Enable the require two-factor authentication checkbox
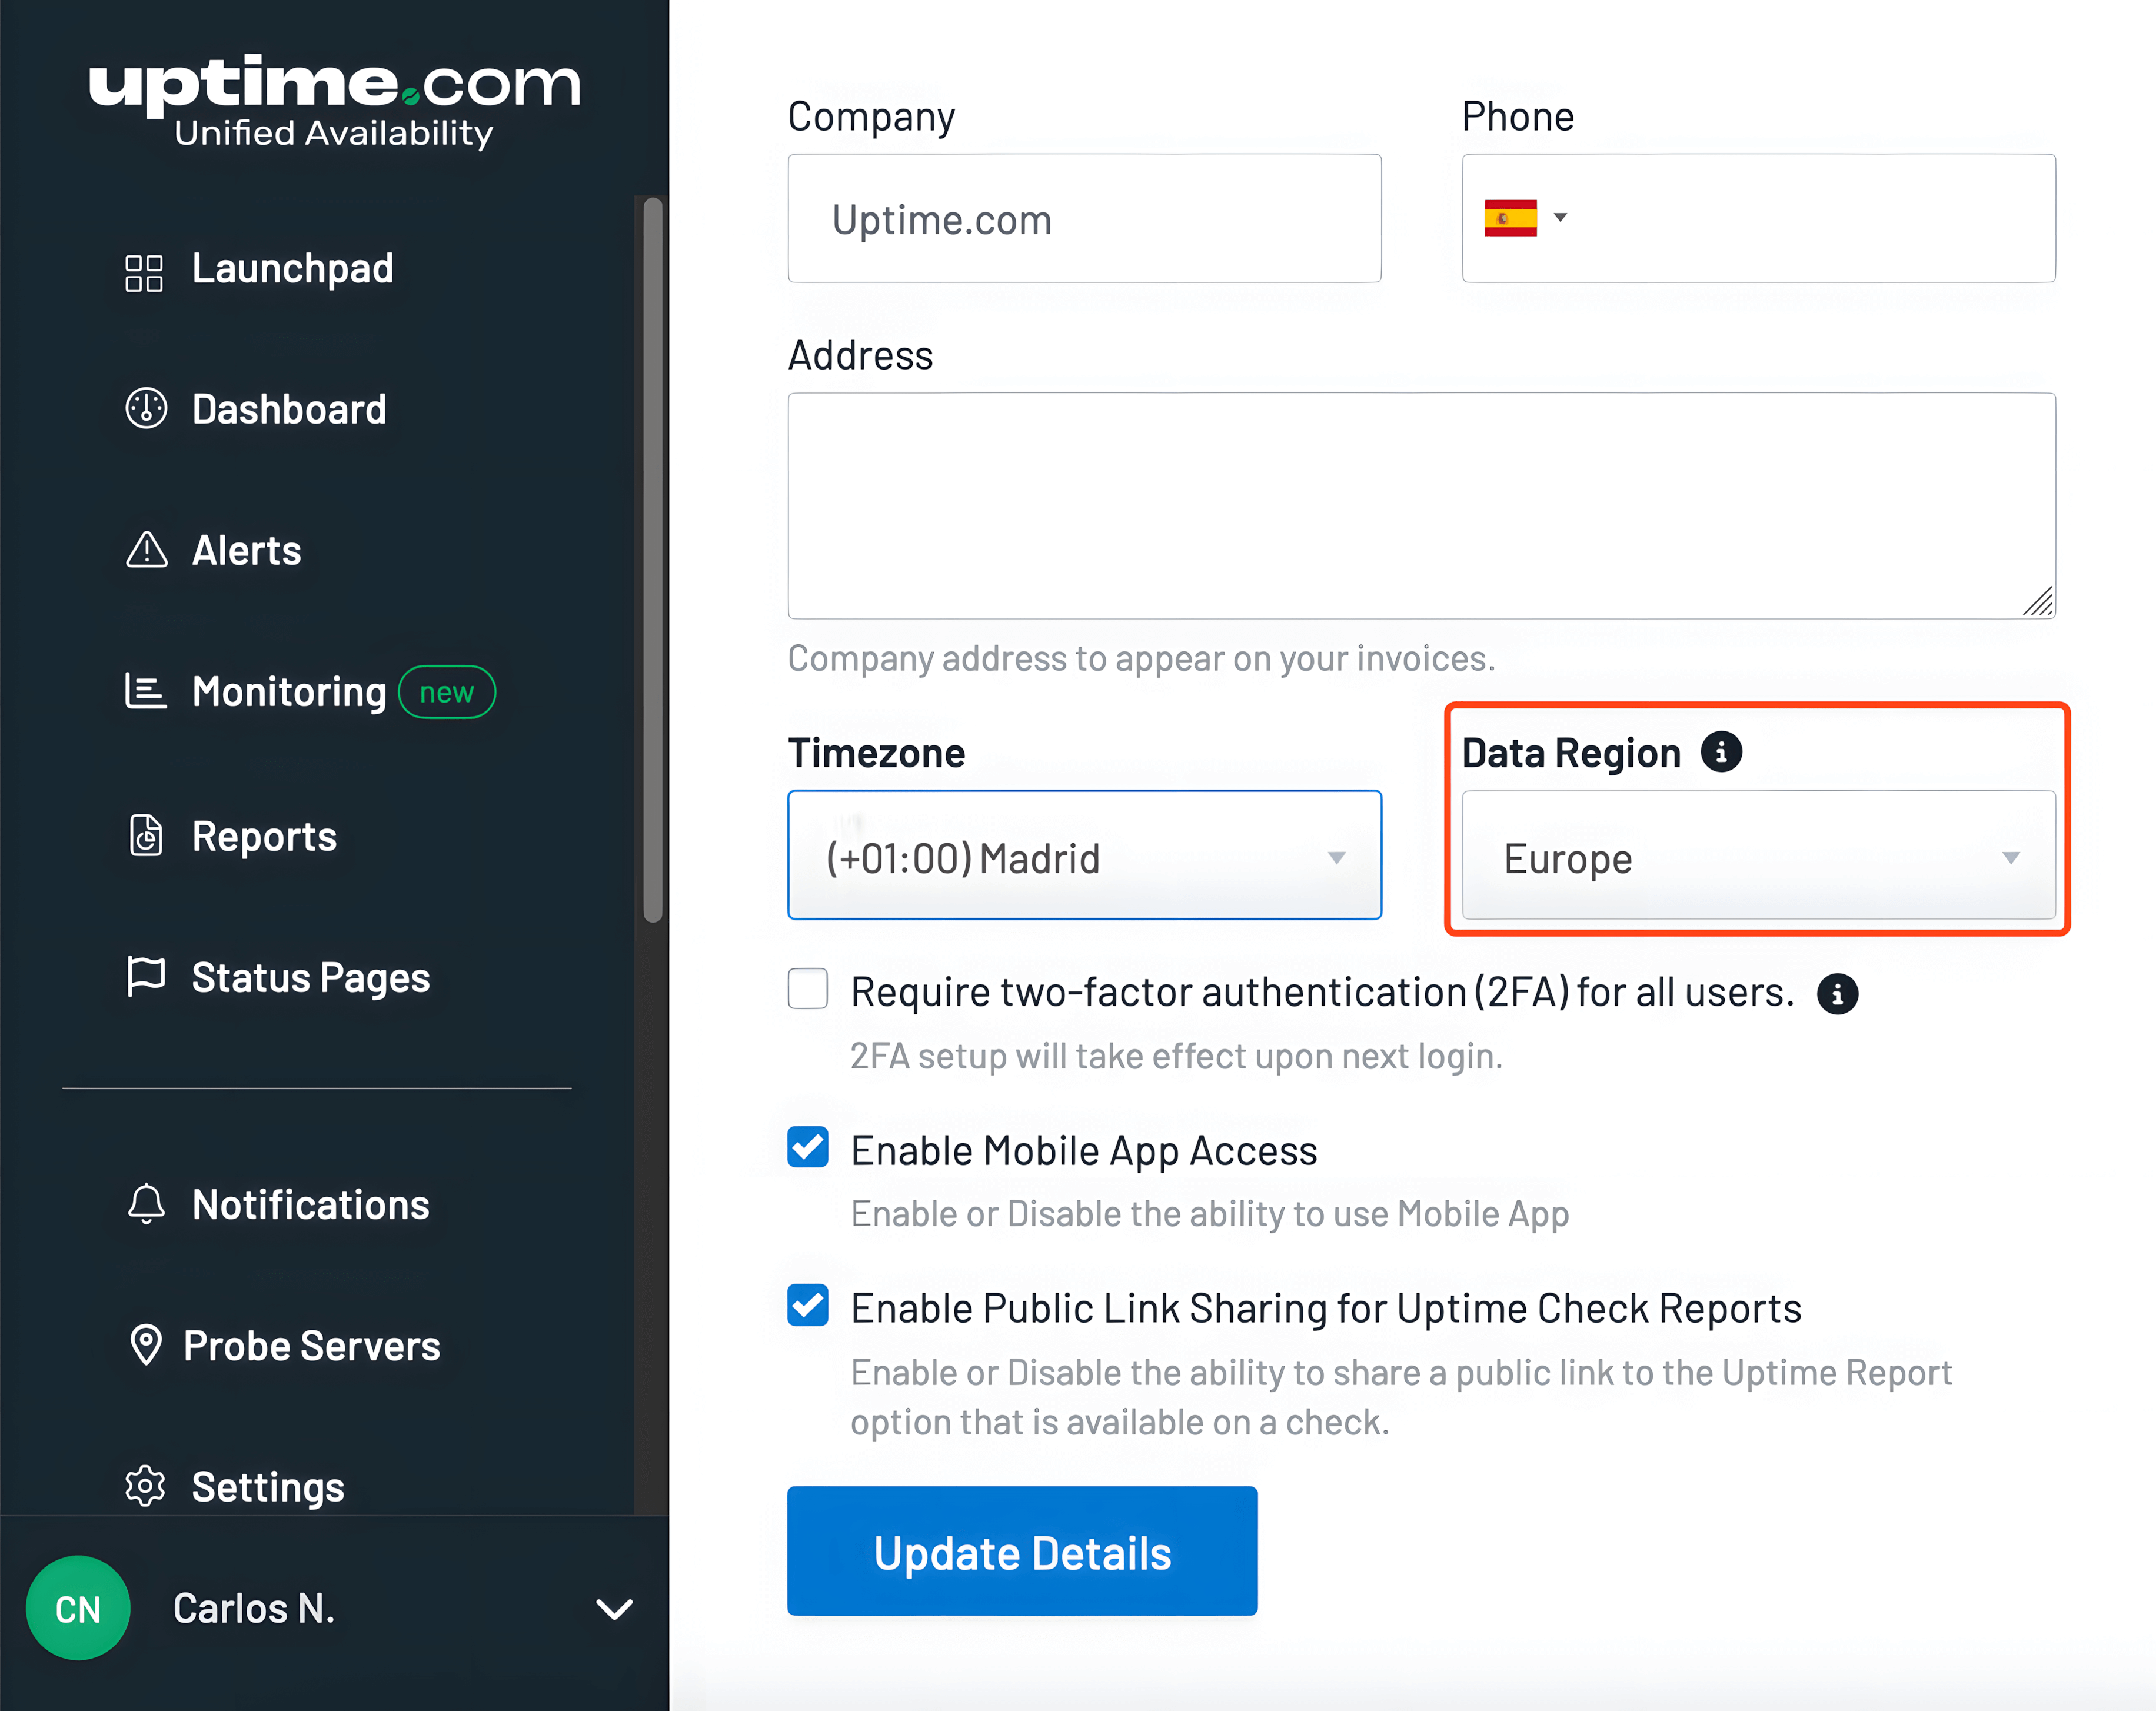2156x1711 pixels. (808, 989)
